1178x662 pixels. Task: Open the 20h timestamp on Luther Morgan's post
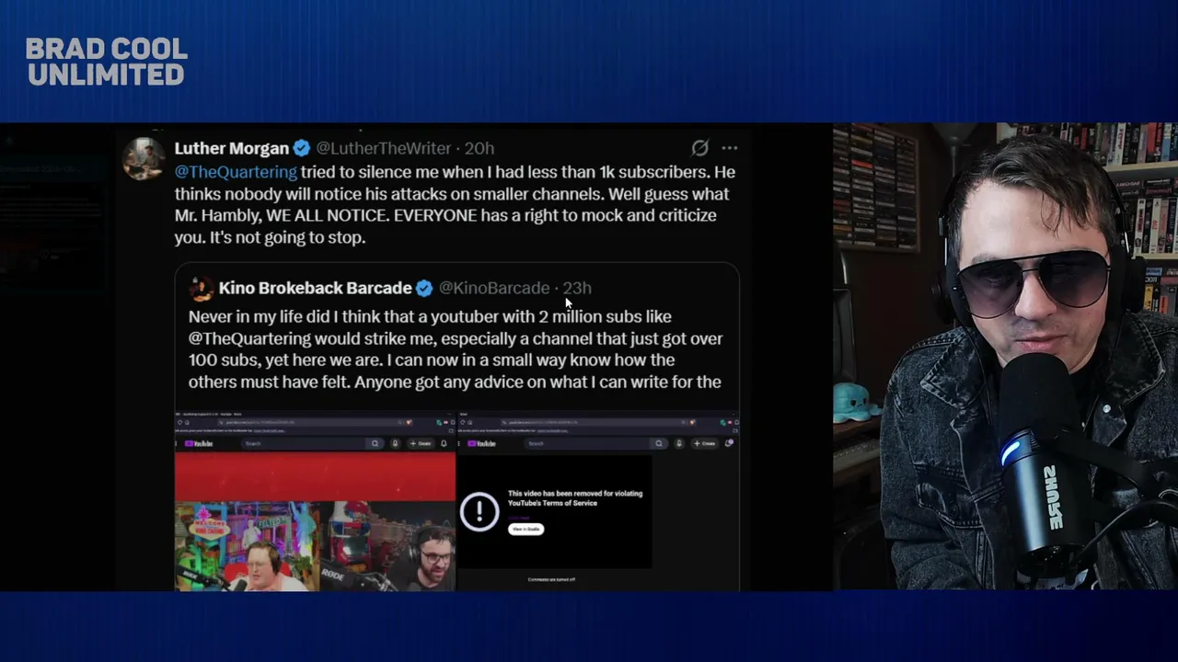point(479,148)
